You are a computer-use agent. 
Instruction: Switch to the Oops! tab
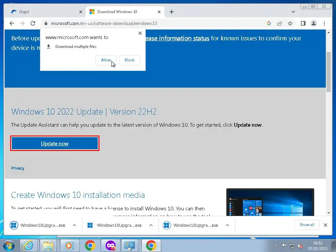pos(45,12)
